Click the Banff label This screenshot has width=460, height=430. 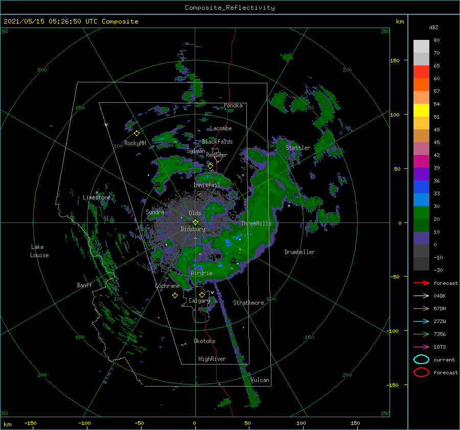click(x=84, y=285)
